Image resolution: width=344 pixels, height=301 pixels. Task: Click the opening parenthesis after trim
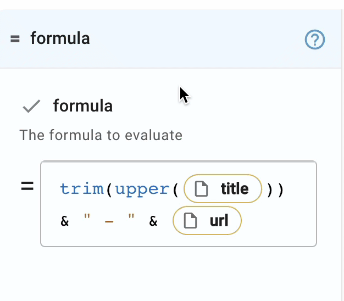pyautogui.click(x=109, y=189)
